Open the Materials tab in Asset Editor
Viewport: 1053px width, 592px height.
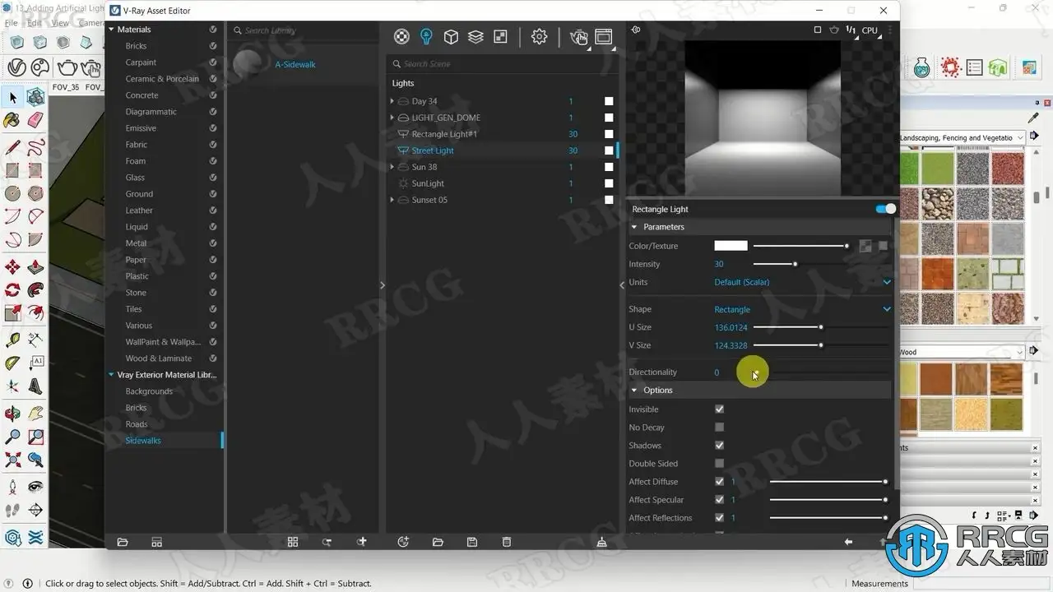[x=401, y=36]
